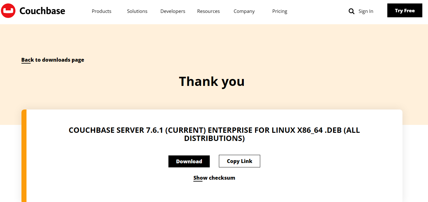Click the Couchbase logo icon
This screenshot has width=428, height=202.
click(x=8, y=11)
